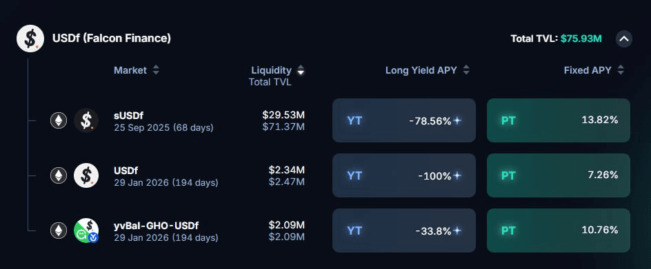Sort by Liquidity column arrows
This screenshot has height=269, width=651.
(x=301, y=70)
